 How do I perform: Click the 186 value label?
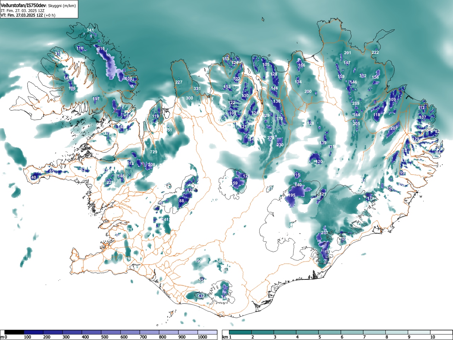click(x=72, y=88)
